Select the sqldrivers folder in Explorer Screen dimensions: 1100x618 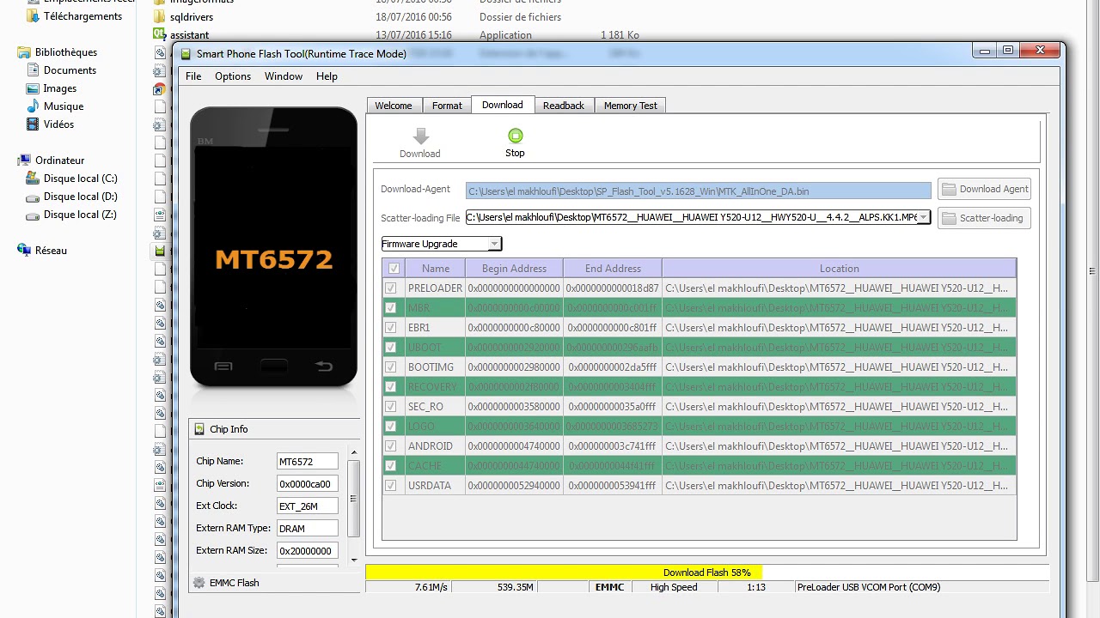point(191,17)
